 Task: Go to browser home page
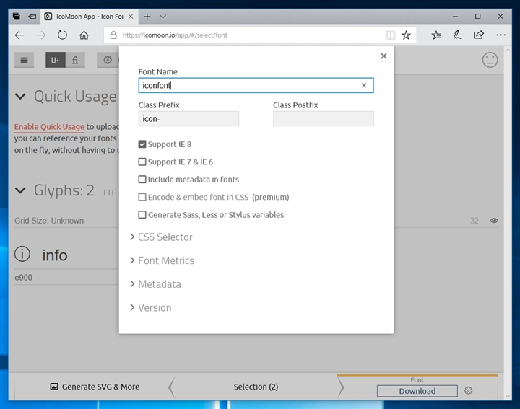click(84, 35)
